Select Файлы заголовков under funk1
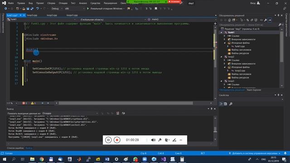 (241, 50)
